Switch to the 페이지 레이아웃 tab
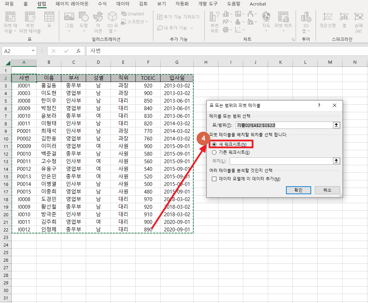The image size is (368, 303). pyautogui.click(x=72, y=4)
